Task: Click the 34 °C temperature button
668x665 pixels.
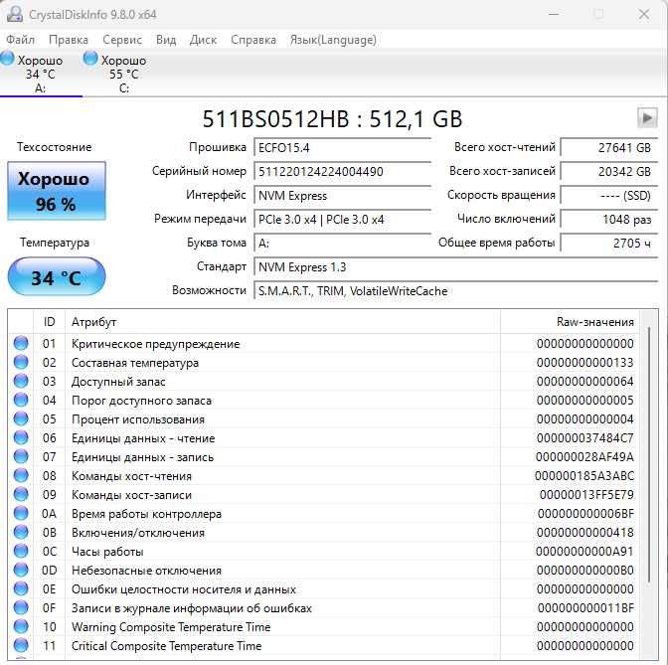Action: pyautogui.click(x=55, y=277)
